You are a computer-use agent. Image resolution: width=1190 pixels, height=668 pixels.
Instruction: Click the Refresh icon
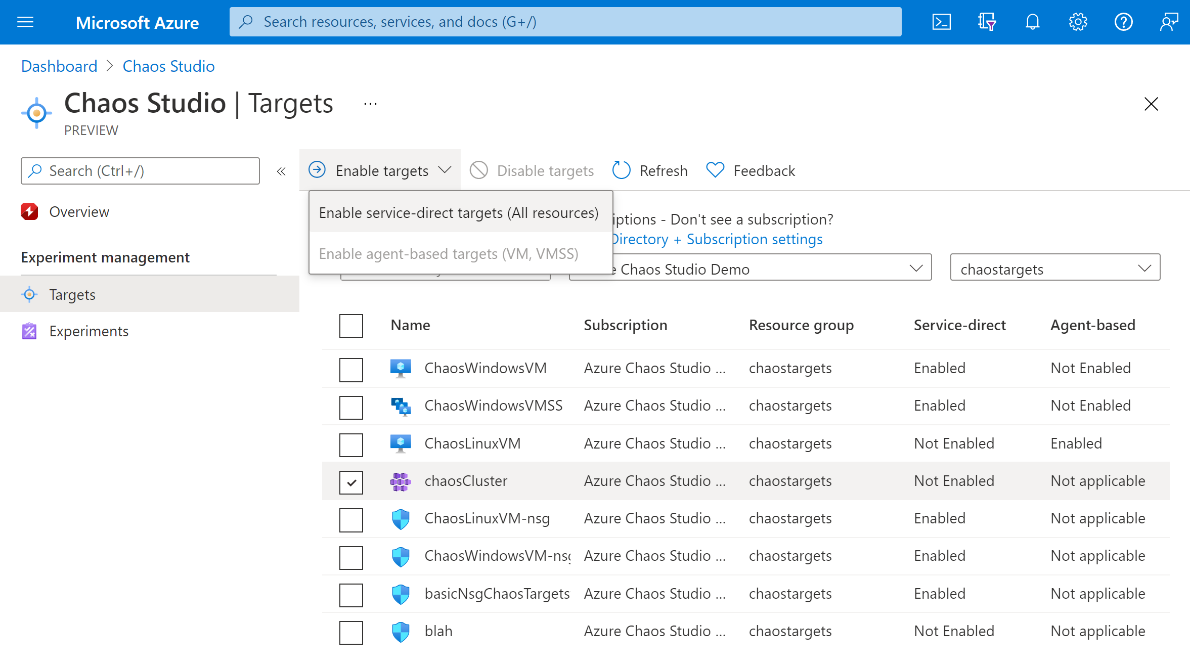623,170
